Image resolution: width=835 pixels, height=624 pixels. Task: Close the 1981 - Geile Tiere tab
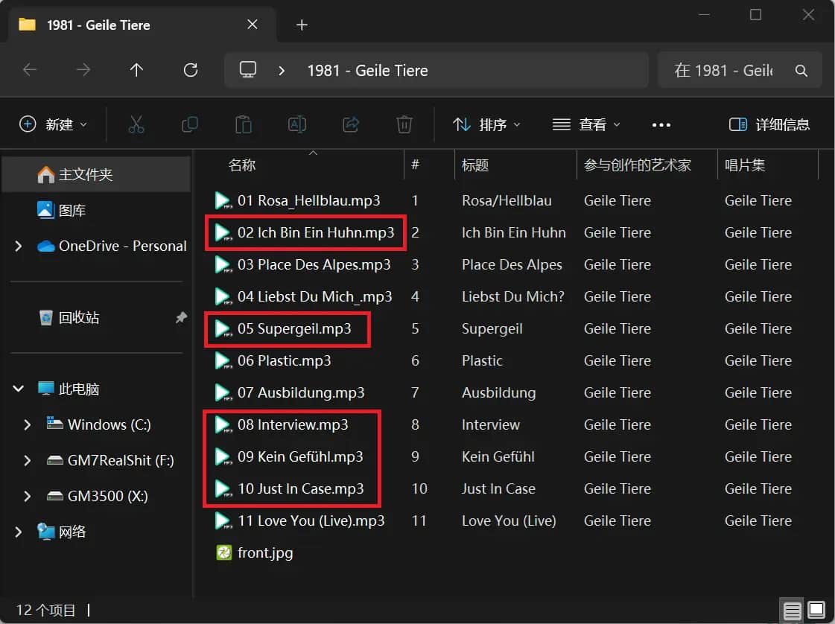253,25
